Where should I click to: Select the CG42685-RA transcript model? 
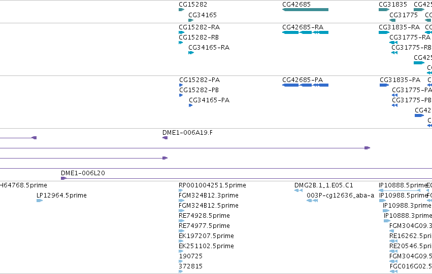point(305,32)
